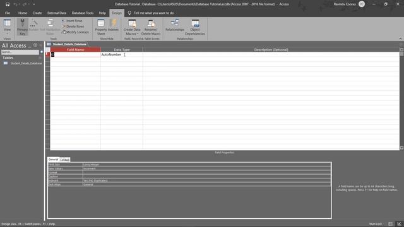Open the File menu
The image size is (404, 227).
[x=8, y=13]
